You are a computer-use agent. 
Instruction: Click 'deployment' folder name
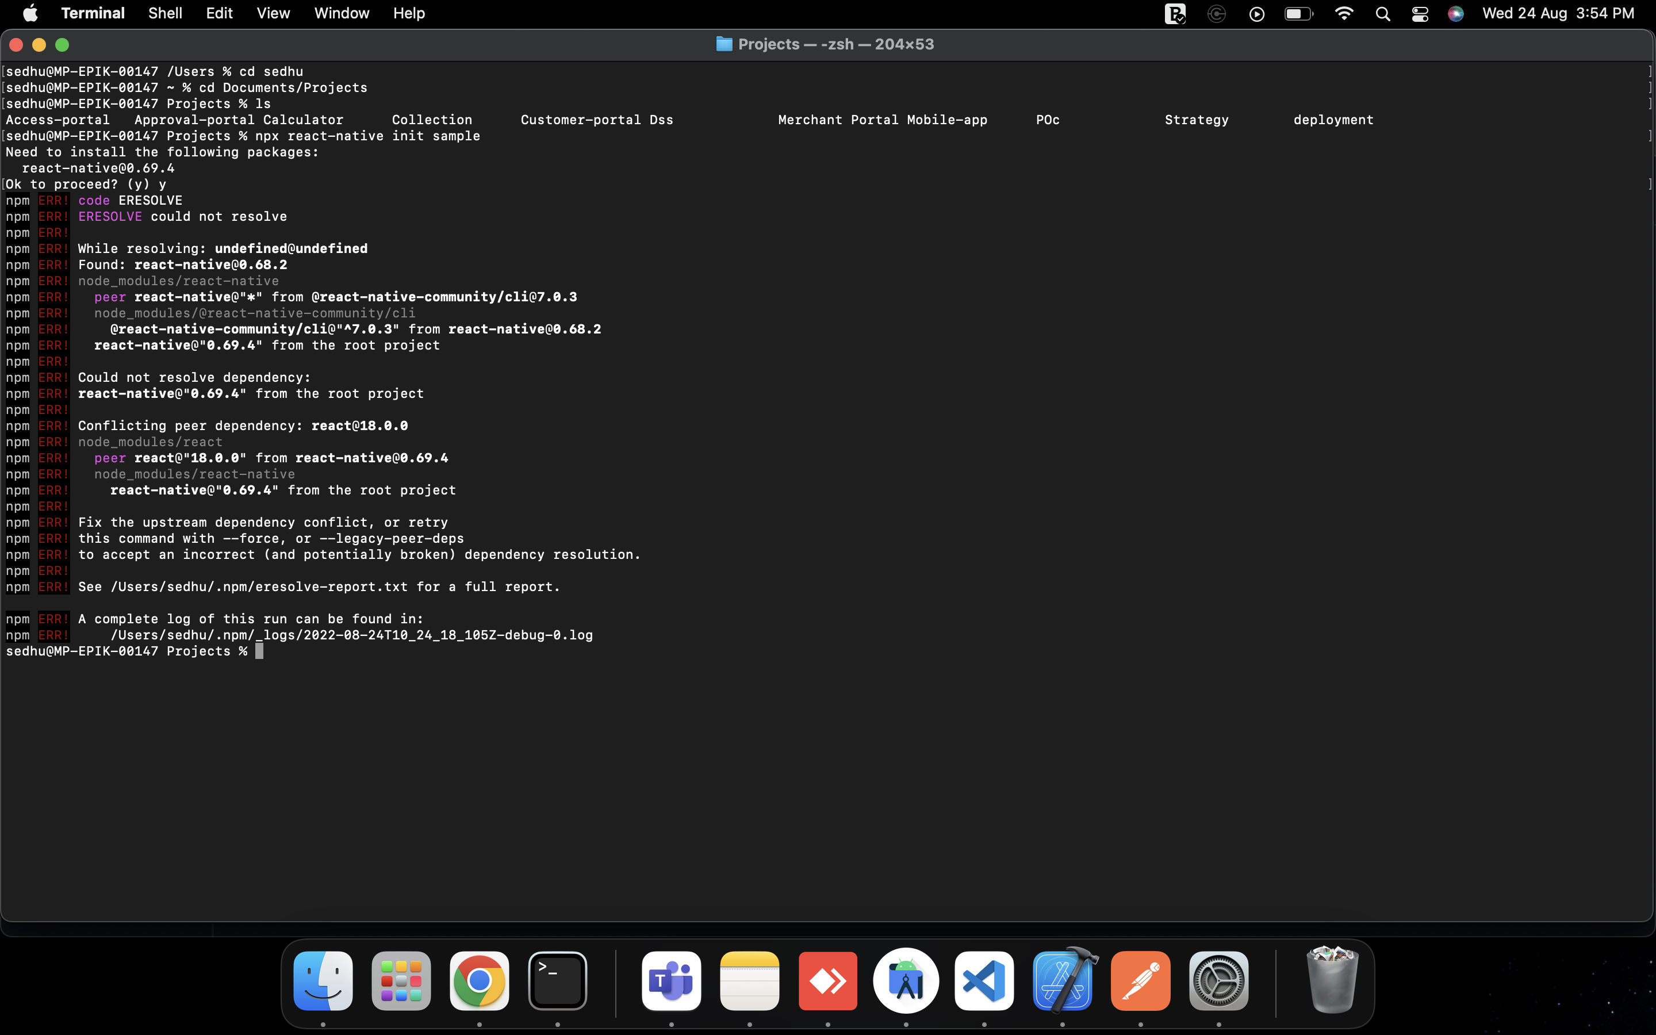(1333, 120)
